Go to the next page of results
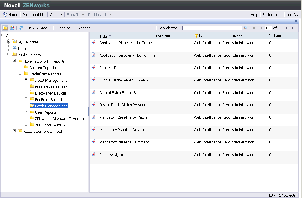 click(287, 28)
